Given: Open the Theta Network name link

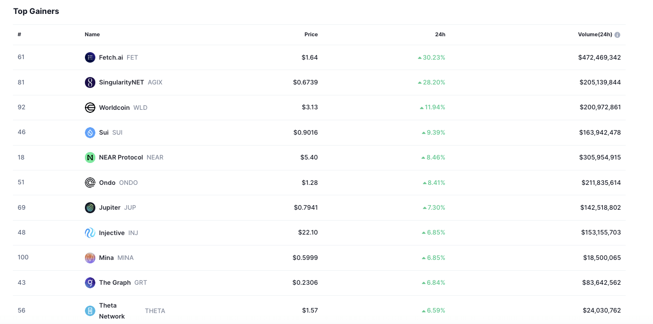Looking at the screenshot, I should click(111, 311).
